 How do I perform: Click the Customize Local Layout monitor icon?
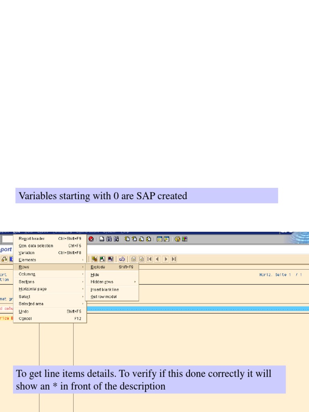tap(185, 239)
